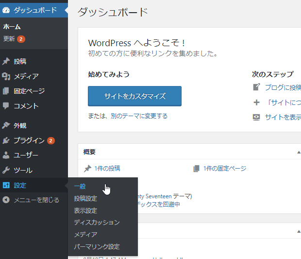Image resolution: width=301 pixels, height=259 pixels.
Task: Click the WordPress へようこそ！ heading
Action: coord(136,43)
